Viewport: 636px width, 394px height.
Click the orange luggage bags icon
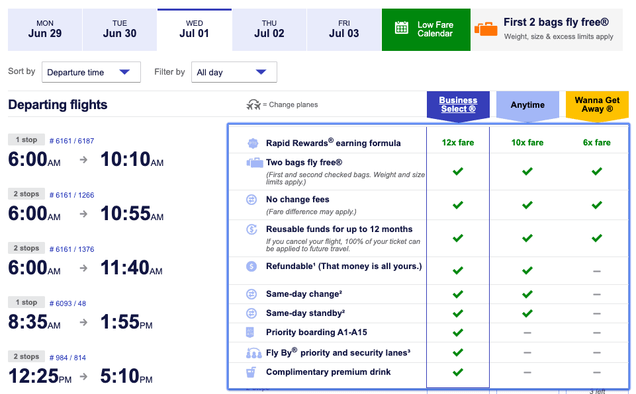click(x=486, y=29)
